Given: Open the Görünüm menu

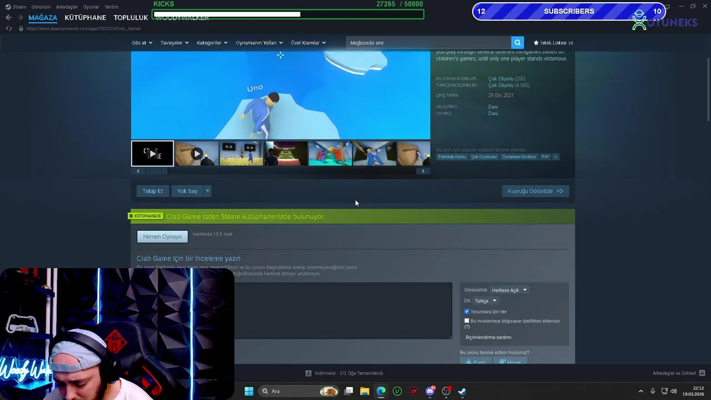Looking at the screenshot, I should 41,7.
